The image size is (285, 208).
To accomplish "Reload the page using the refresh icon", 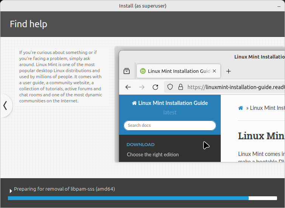I will pyautogui.click(x=155, y=87).
